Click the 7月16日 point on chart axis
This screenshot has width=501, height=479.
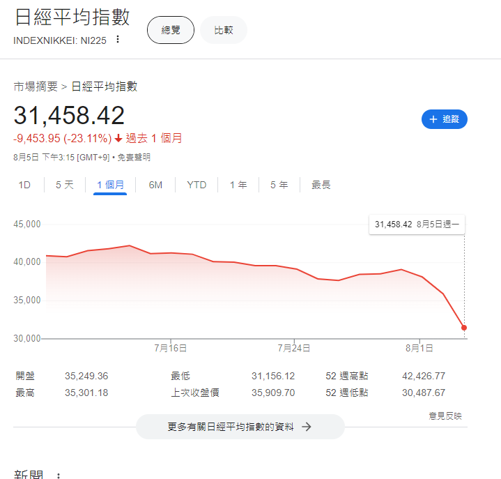pyautogui.click(x=170, y=347)
